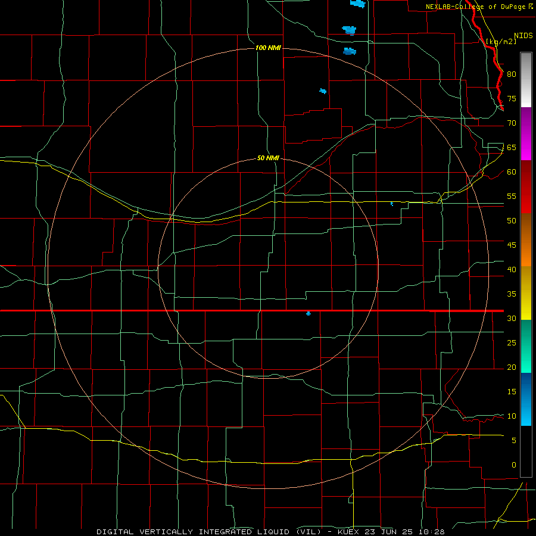Image resolution: width=536 pixels, height=536 pixels.
Task: Select the purple-magenta segment of color scale
Action: coord(526,133)
